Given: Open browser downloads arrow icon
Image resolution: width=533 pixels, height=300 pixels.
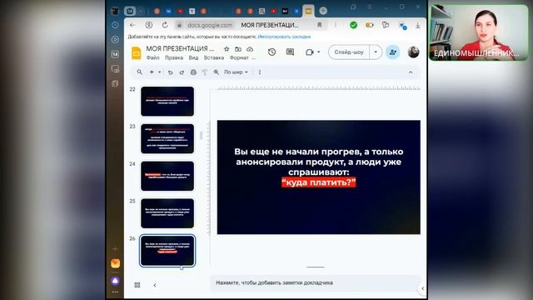Looking at the screenshot, I should pos(418,25).
